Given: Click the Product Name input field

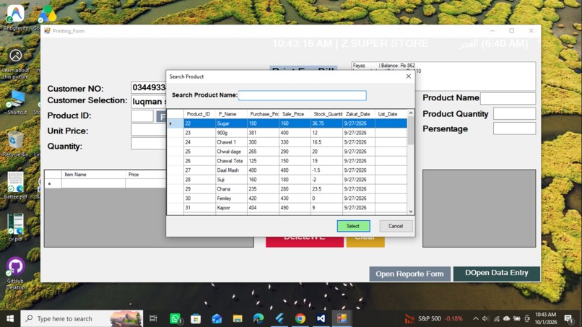Looking at the screenshot, I should [508, 98].
